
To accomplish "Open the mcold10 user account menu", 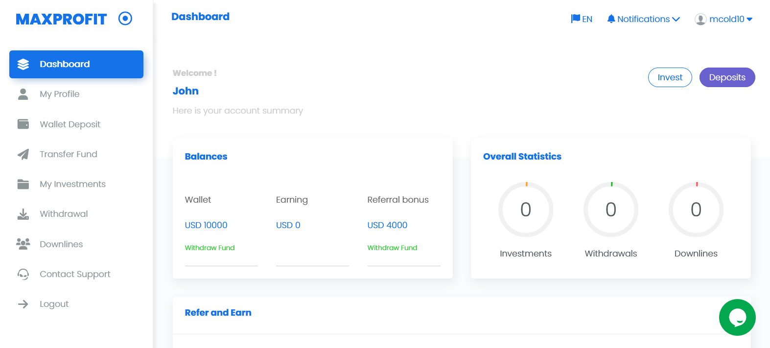I will point(723,19).
